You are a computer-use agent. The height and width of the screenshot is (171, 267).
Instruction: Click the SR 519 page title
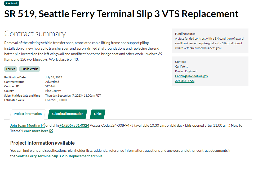[x=121, y=14]
